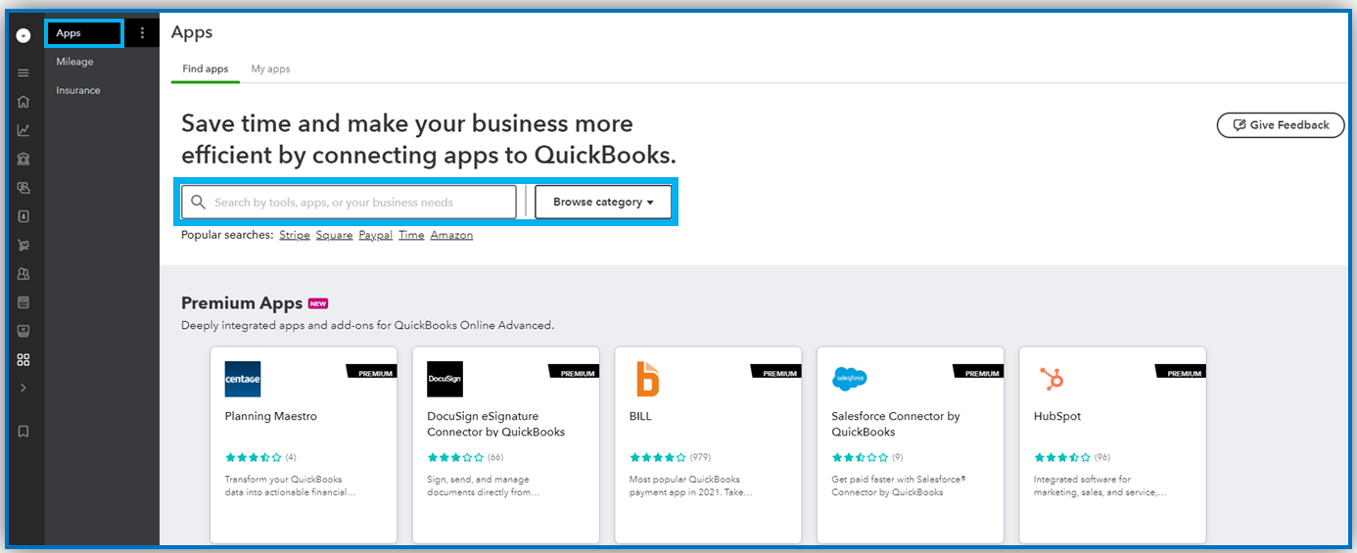
Task: Click the Give Feedback button
Action: [1281, 125]
